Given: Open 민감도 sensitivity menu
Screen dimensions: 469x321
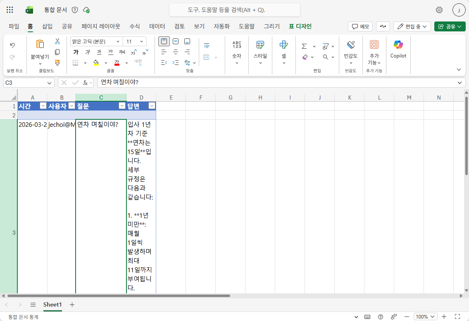Looking at the screenshot, I should tap(350, 52).
